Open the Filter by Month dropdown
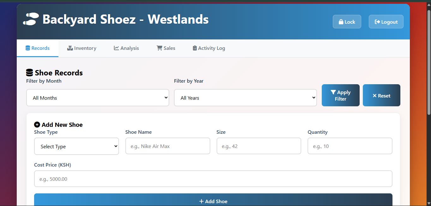 [98, 98]
